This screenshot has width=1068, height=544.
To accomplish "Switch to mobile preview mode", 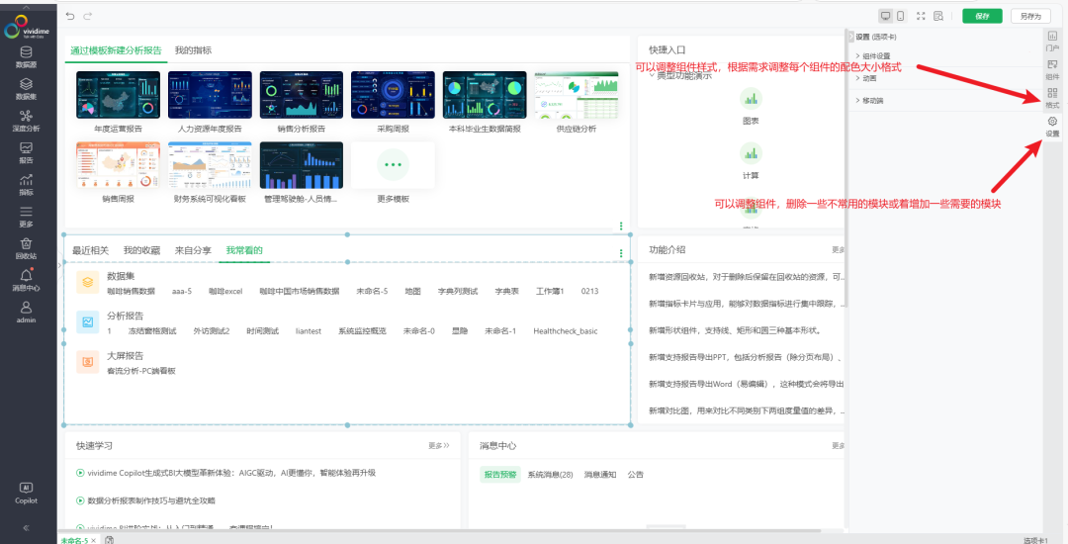I will (x=901, y=16).
